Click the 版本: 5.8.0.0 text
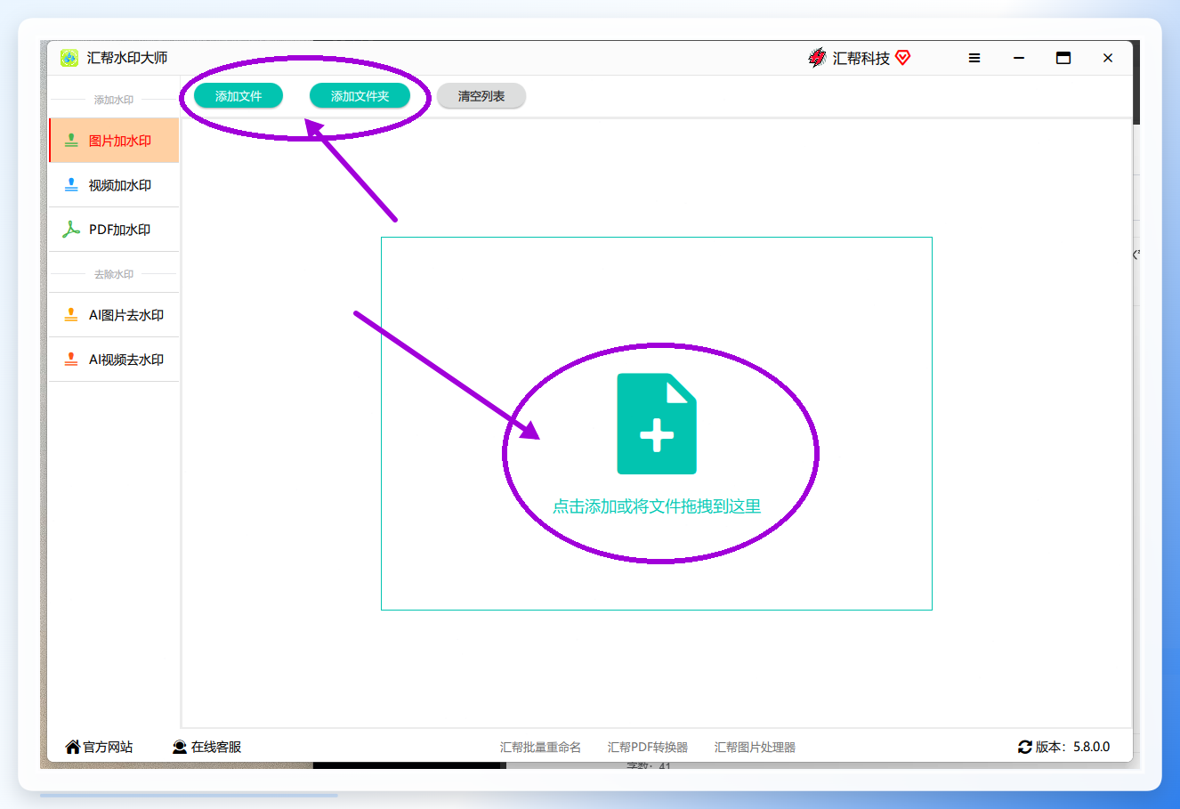The width and height of the screenshot is (1180, 809). pos(1073,747)
